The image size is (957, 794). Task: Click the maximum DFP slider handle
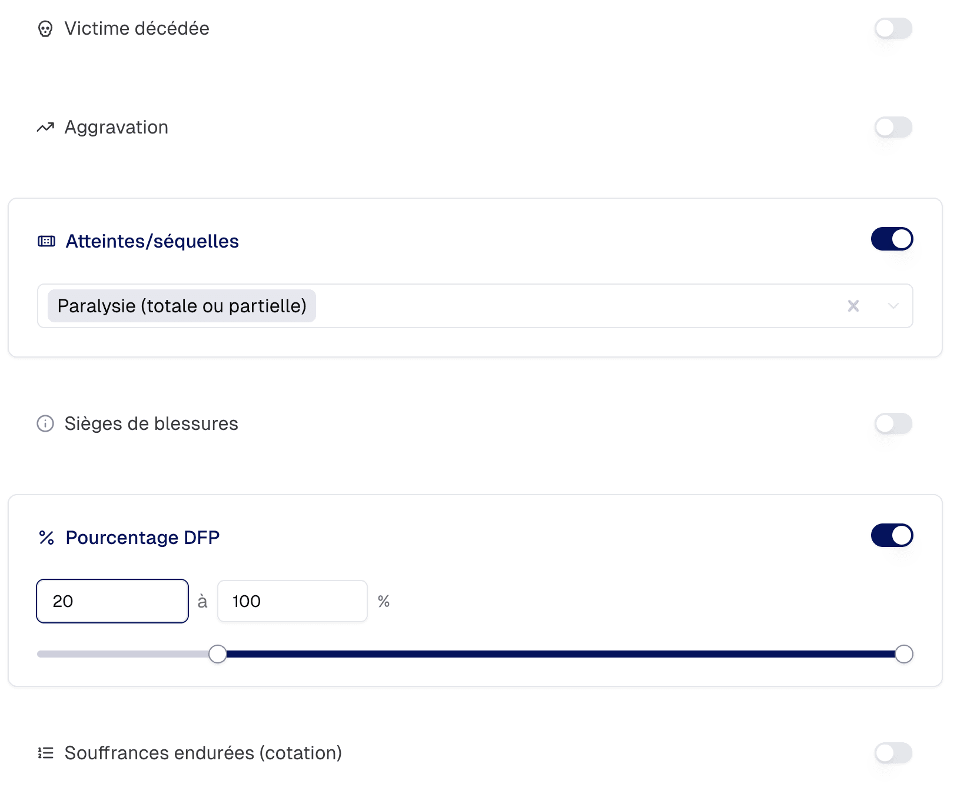[903, 654]
